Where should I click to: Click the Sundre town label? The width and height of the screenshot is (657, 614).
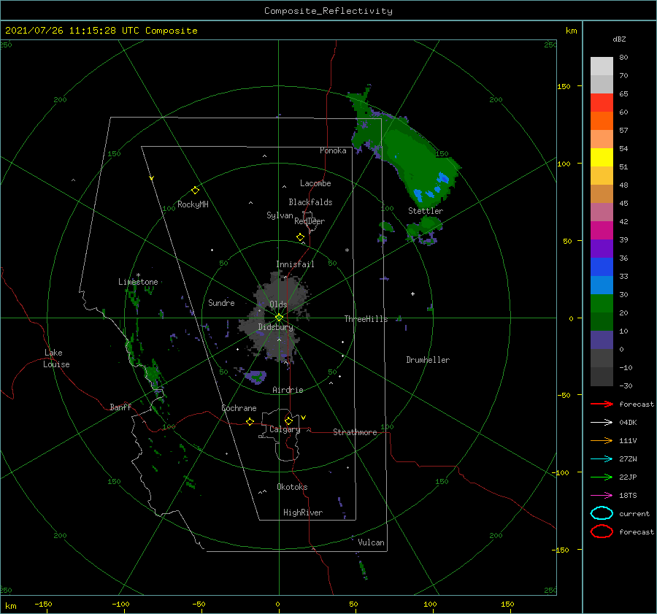click(x=221, y=302)
